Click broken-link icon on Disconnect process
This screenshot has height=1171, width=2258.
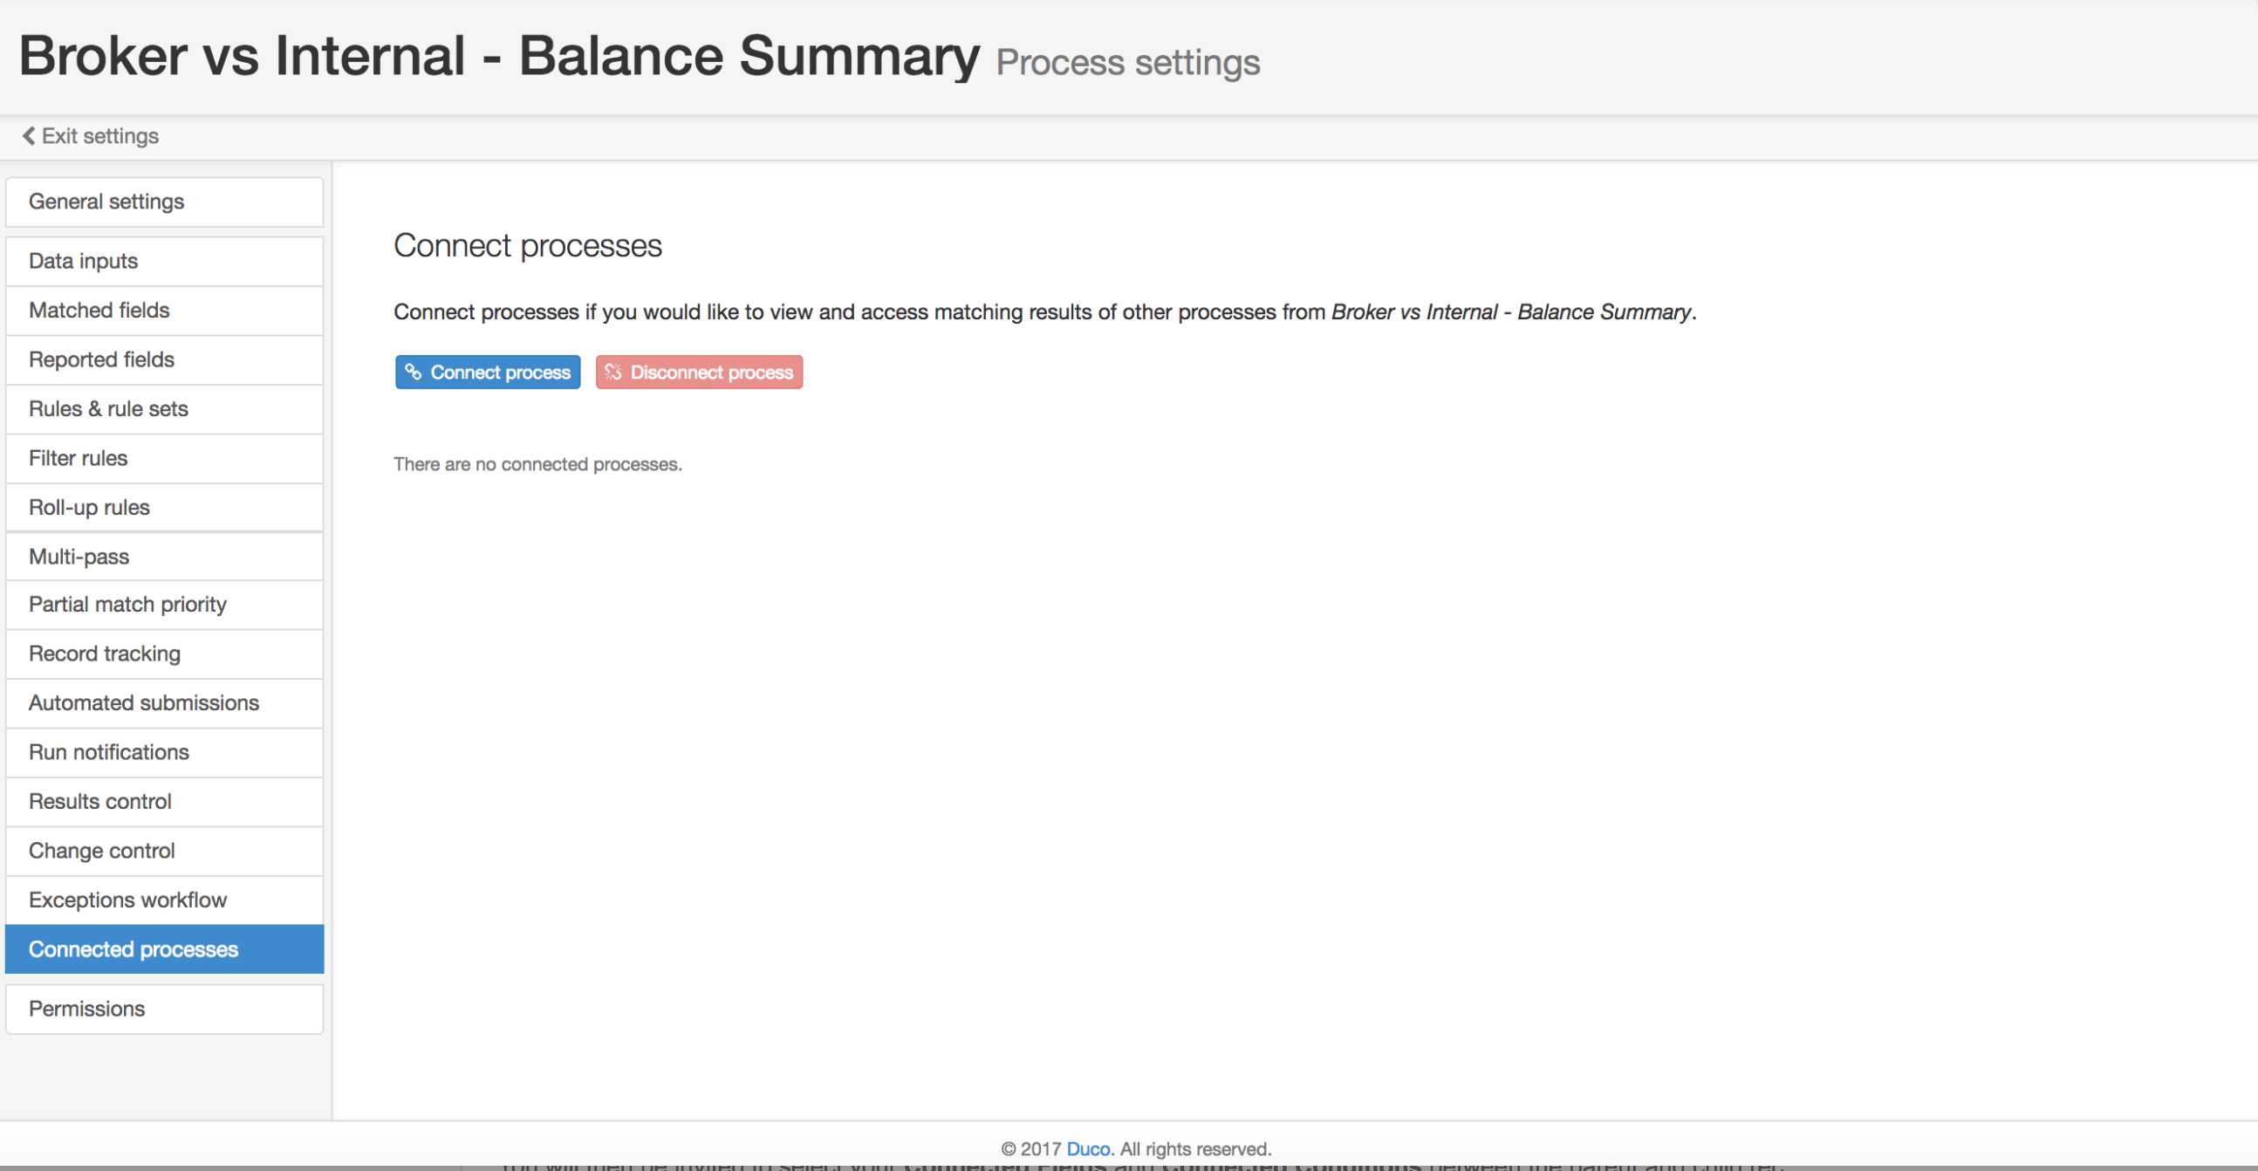(612, 373)
